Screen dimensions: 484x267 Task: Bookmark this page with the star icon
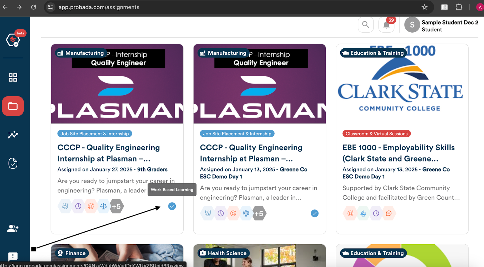point(424,7)
